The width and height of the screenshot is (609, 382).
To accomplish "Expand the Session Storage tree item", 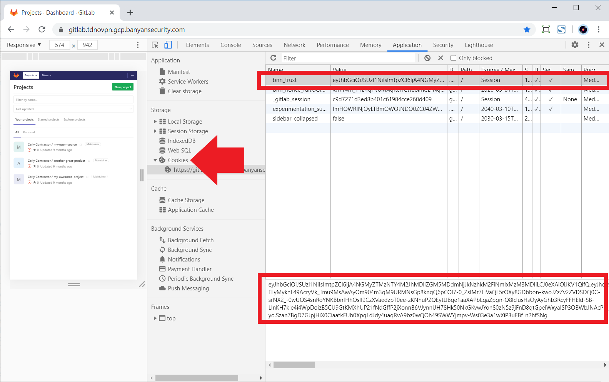I will [x=155, y=131].
